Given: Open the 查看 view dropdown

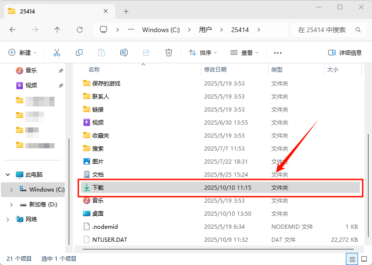Looking at the screenshot, I should click(x=244, y=53).
